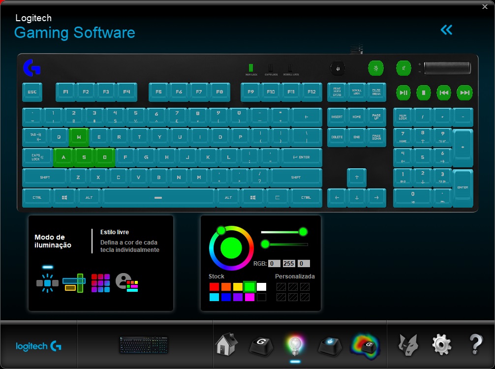This screenshot has height=369, width=495.
Task: Select the Caps Lock key
Action: coord(37,157)
